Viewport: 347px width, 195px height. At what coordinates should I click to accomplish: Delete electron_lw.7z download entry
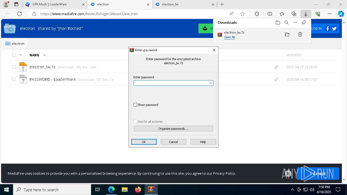click(x=300, y=34)
